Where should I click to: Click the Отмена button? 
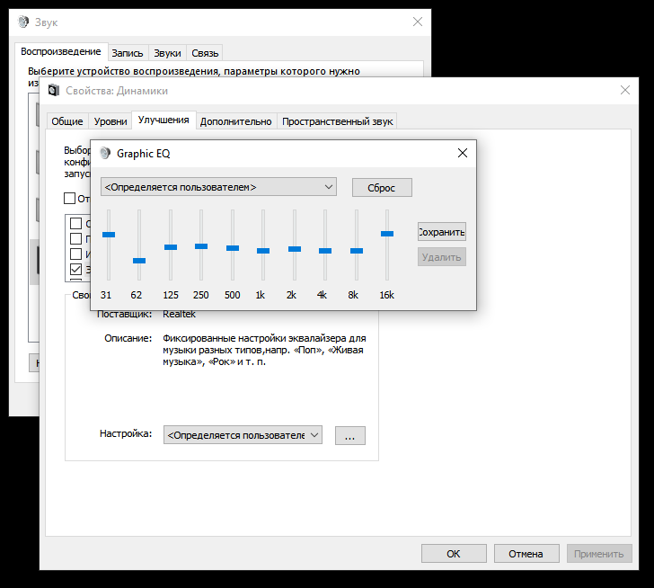[526, 554]
